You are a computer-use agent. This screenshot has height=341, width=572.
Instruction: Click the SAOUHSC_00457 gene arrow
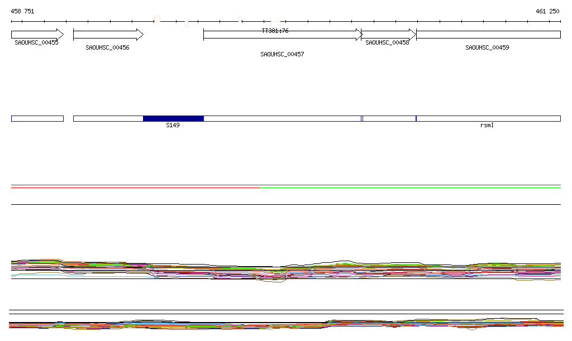(283, 35)
